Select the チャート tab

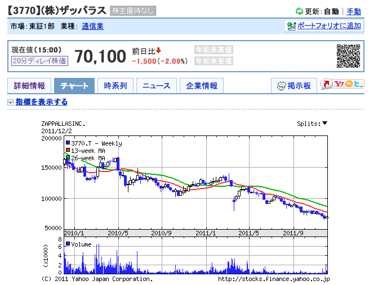point(74,86)
